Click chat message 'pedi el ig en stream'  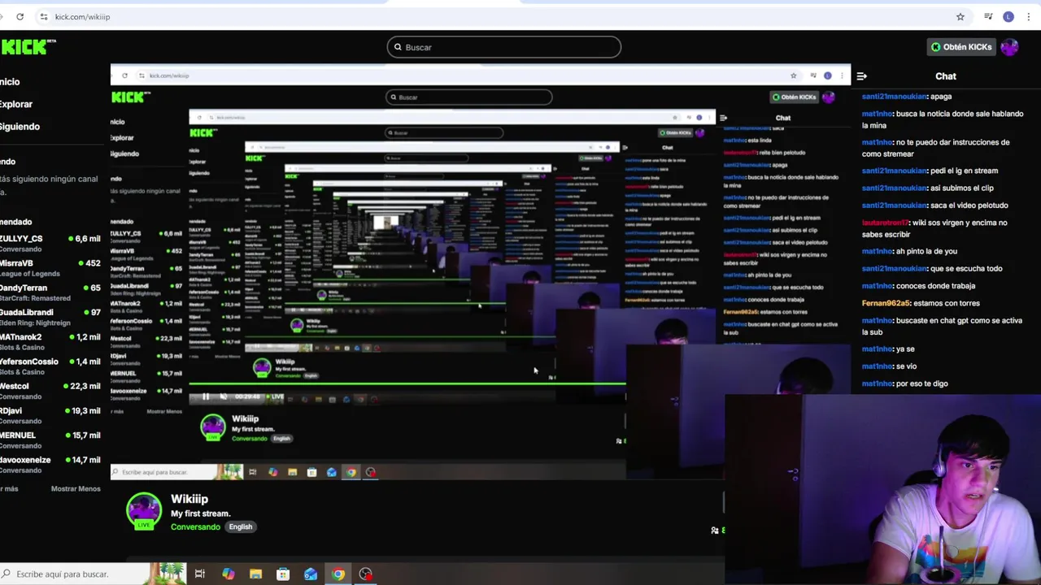964,171
